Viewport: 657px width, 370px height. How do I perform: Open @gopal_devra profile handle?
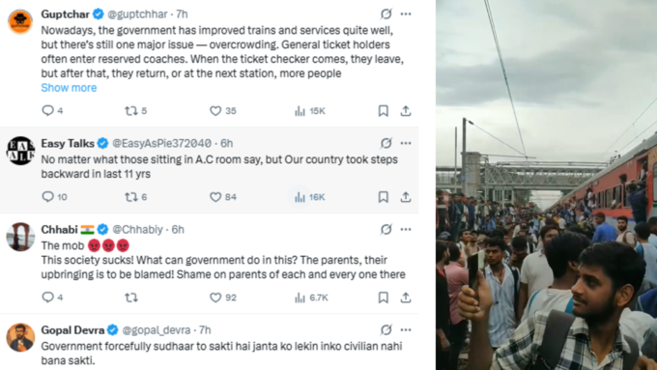click(157, 330)
